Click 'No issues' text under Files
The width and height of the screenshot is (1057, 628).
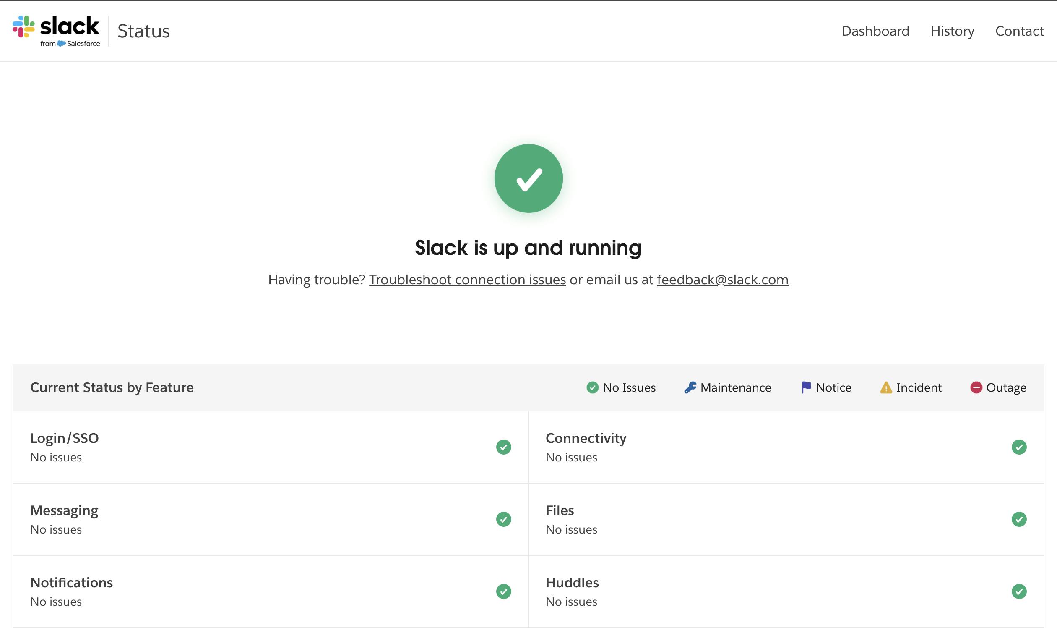(571, 530)
